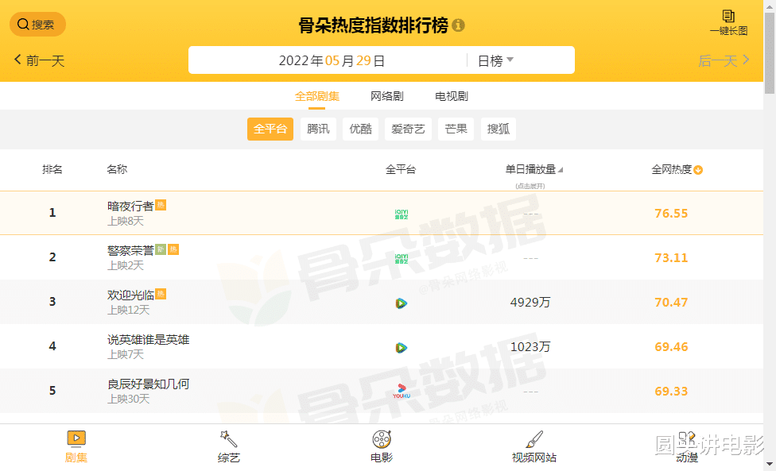Open the search button at top left
Viewport: 776px width, 471px height.
coord(37,24)
